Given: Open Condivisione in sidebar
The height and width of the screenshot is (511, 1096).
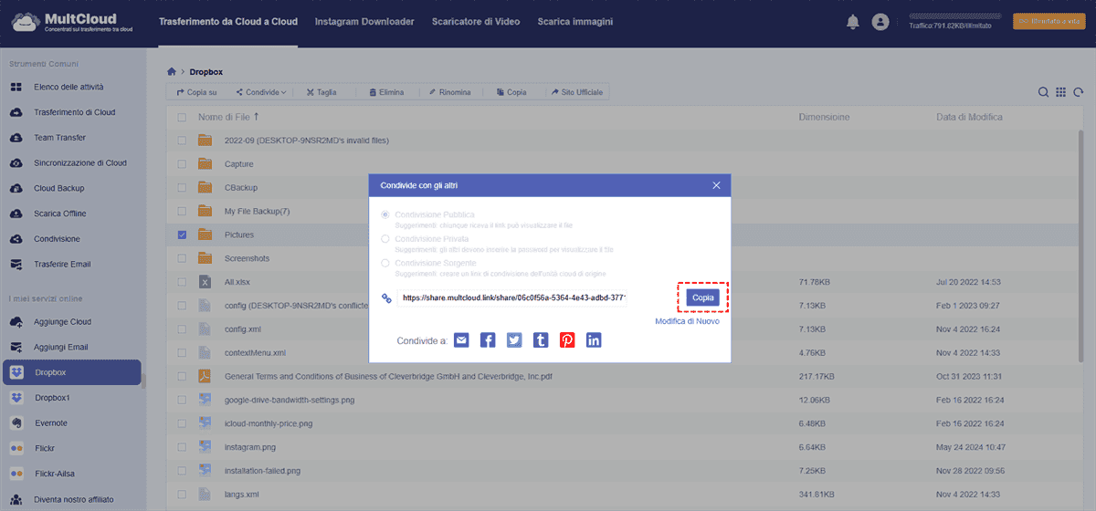Looking at the screenshot, I should (57, 239).
